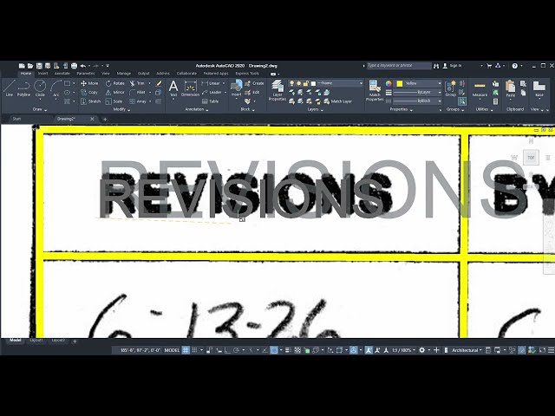Toggle lineweight display in status bar
Screen dimensions: 555x416
pyautogui.click(x=288, y=350)
